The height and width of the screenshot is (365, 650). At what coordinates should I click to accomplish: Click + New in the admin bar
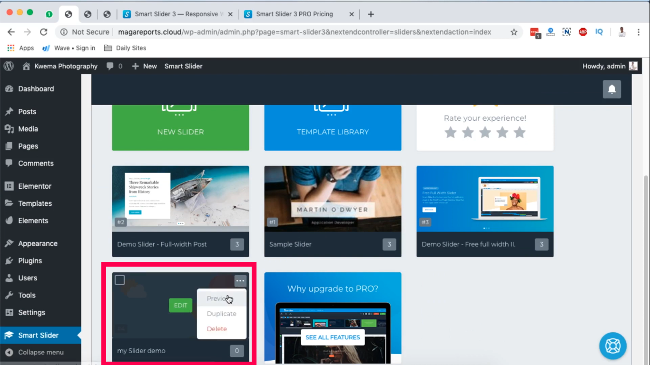point(144,66)
